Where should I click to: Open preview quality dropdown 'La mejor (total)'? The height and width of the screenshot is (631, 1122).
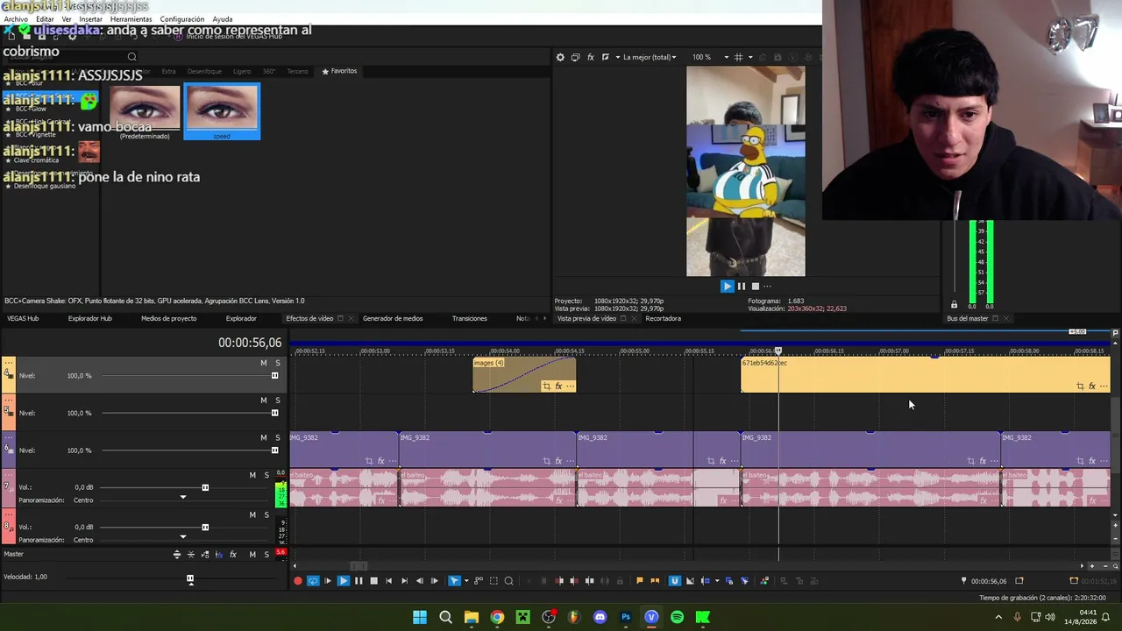coord(648,57)
